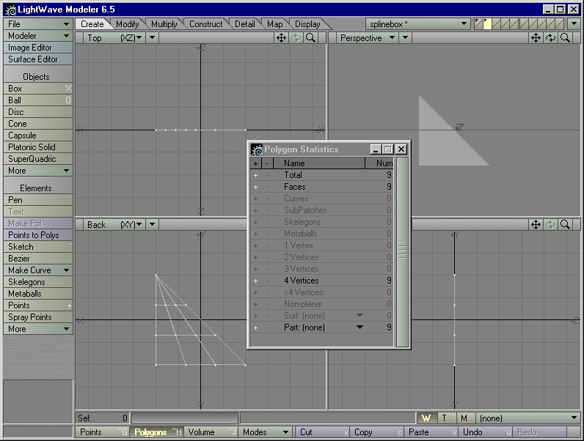Click the pan icon in the Perspective viewport
Image resolution: width=584 pixels, height=441 pixels.
coord(536,38)
